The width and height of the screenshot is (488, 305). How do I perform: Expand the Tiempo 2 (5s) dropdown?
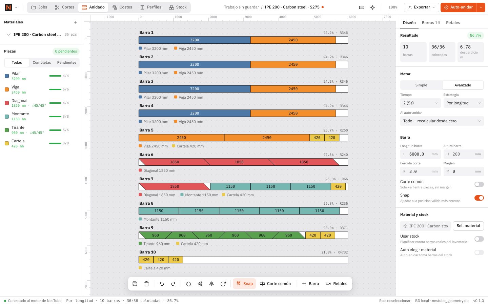pos(420,103)
